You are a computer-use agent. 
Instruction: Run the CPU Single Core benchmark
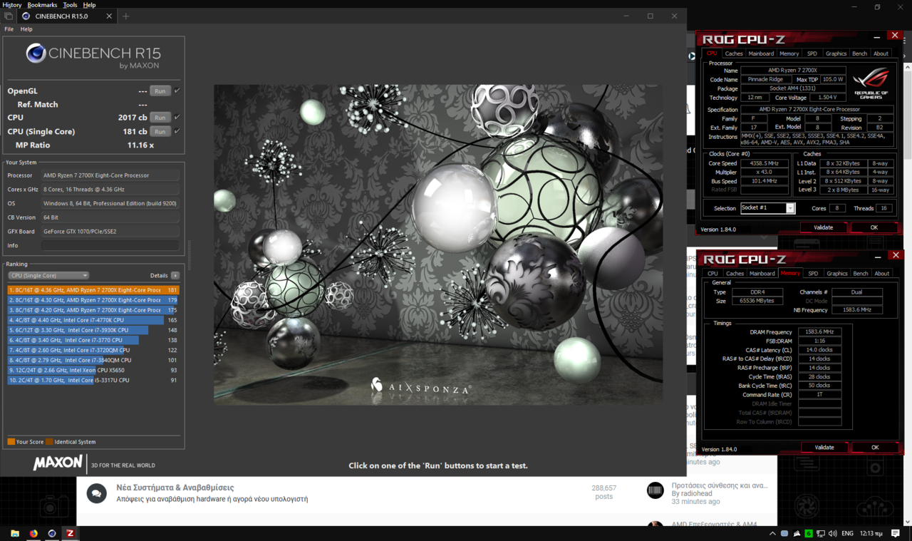click(160, 131)
